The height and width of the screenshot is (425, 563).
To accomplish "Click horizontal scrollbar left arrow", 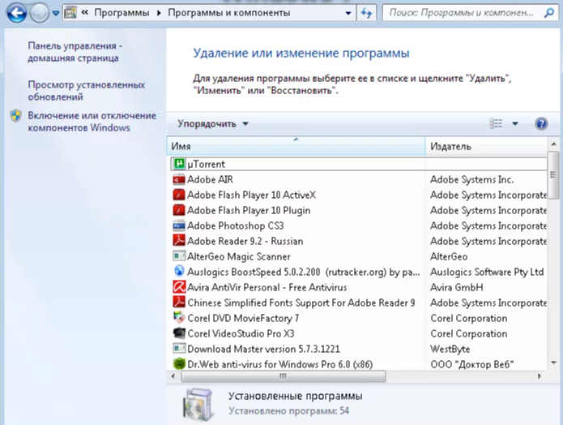I will tap(173, 376).
